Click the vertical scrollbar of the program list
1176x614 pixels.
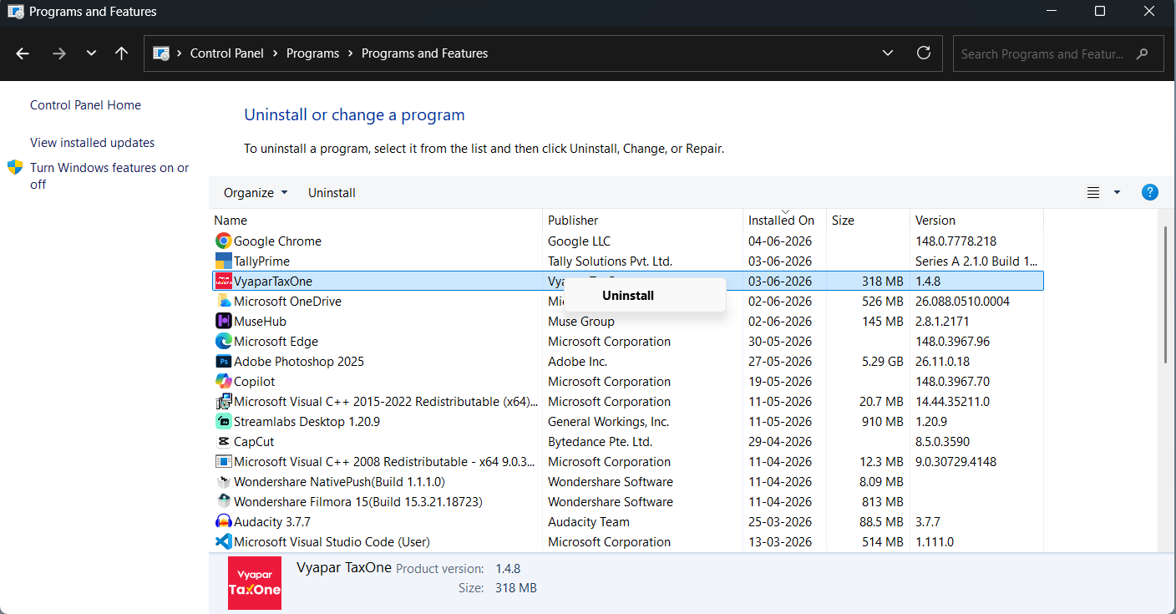pos(1165,294)
